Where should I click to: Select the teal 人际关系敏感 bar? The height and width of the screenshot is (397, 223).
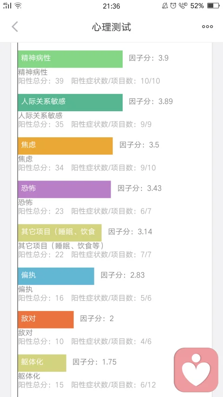[70, 102]
